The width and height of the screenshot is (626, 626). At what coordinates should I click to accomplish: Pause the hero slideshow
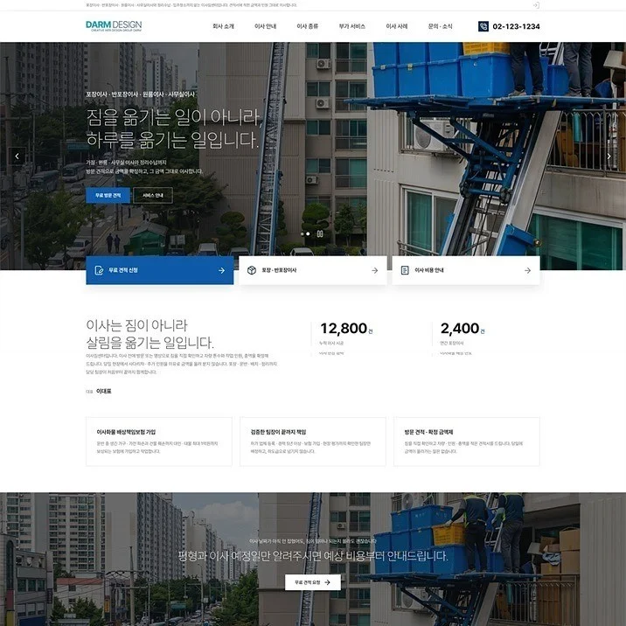point(320,233)
